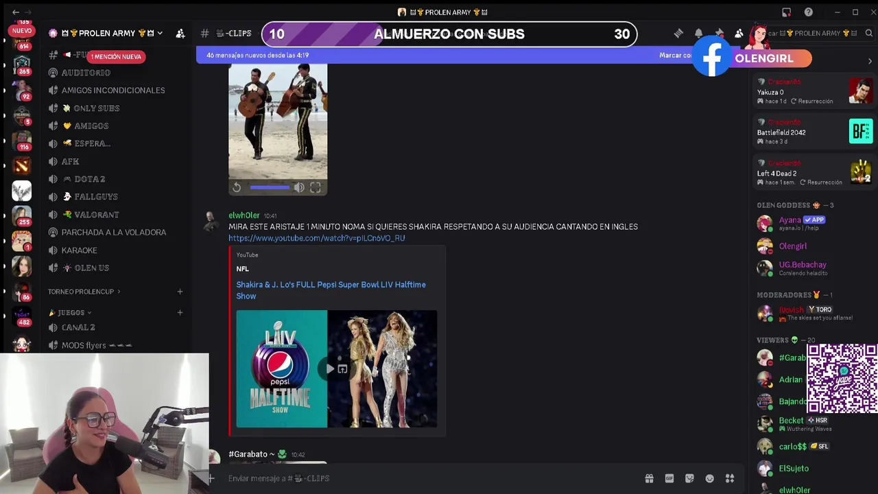Collapse the JUEGOS category
878x494 pixels.
69,312
